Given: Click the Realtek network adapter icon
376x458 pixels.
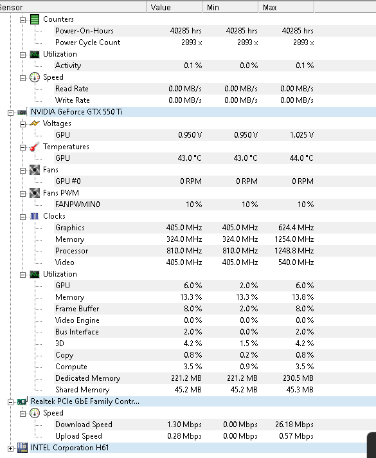Looking at the screenshot, I should 22,401.
